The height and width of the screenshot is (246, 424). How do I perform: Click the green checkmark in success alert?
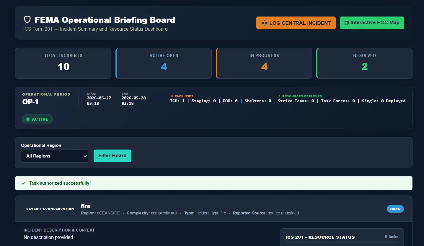[x=24, y=183]
